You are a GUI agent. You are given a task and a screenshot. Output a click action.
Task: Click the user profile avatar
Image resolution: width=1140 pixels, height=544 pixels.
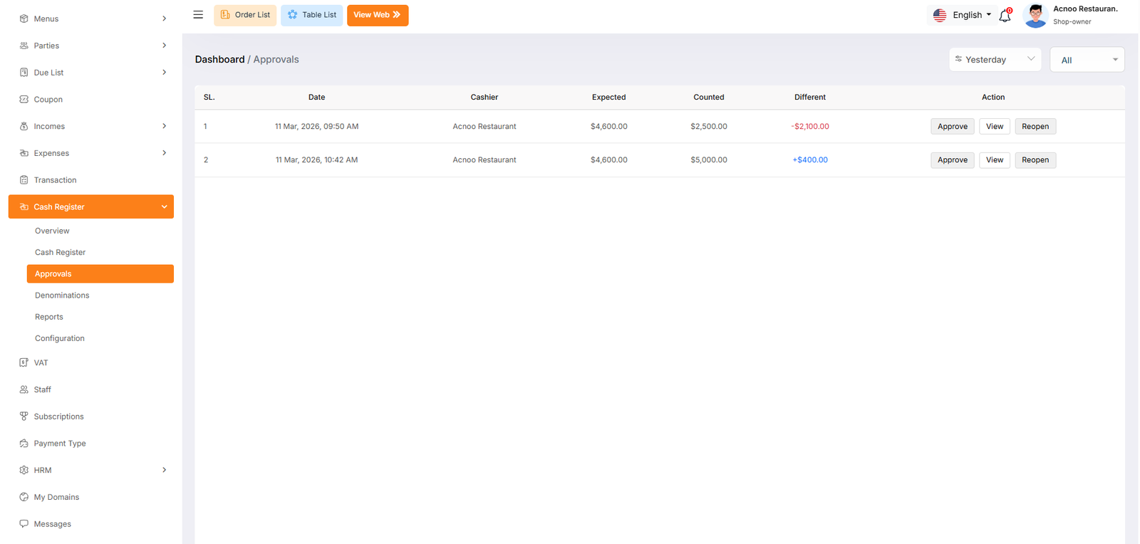(1035, 16)
